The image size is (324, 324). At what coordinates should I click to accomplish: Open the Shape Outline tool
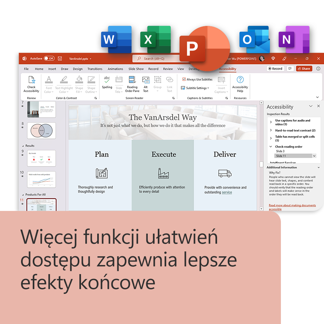pyautogui.click(x=91, y=85)
